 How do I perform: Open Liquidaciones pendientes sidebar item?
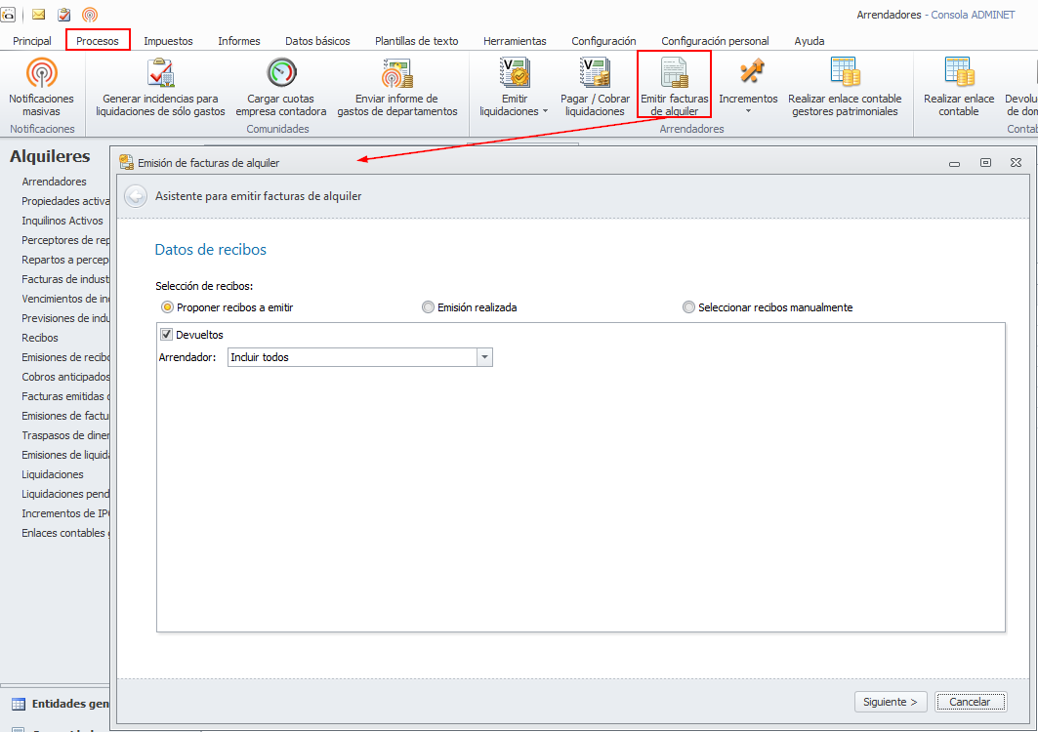[x=65, y=494]
